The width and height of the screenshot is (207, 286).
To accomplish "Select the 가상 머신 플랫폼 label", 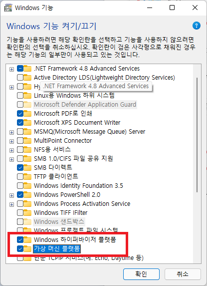I will [57, 249].
